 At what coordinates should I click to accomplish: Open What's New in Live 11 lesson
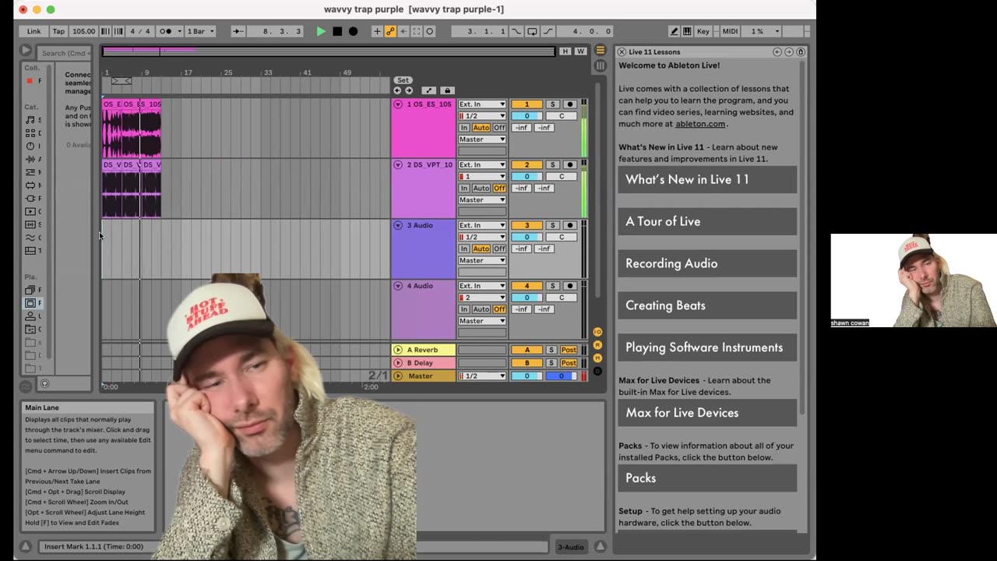coord(707,179)
